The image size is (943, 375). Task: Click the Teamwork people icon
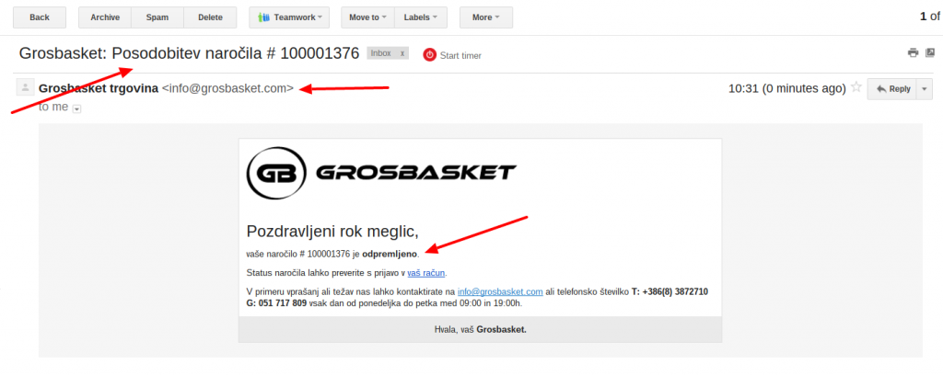pyautogui.click(x=264, y=17)
